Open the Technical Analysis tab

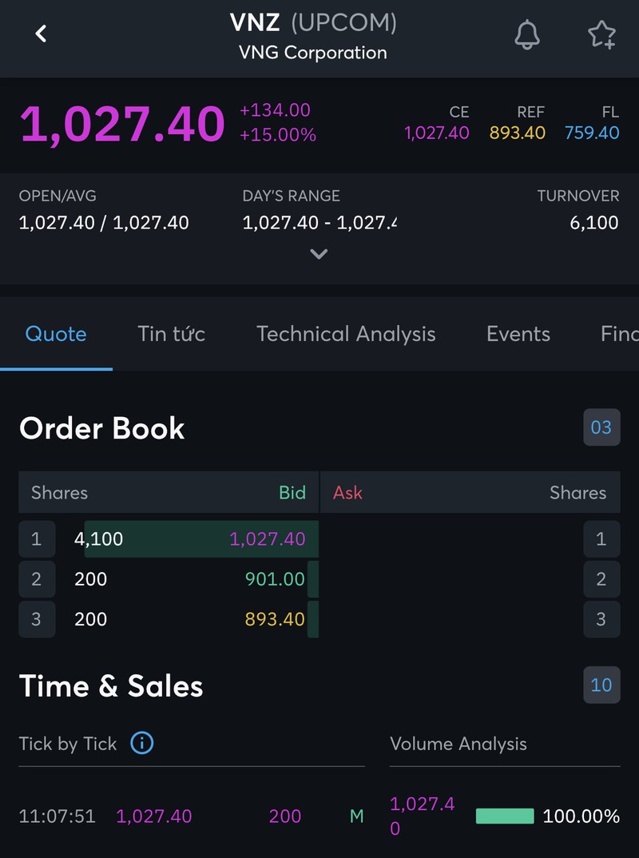click(346, 334)
